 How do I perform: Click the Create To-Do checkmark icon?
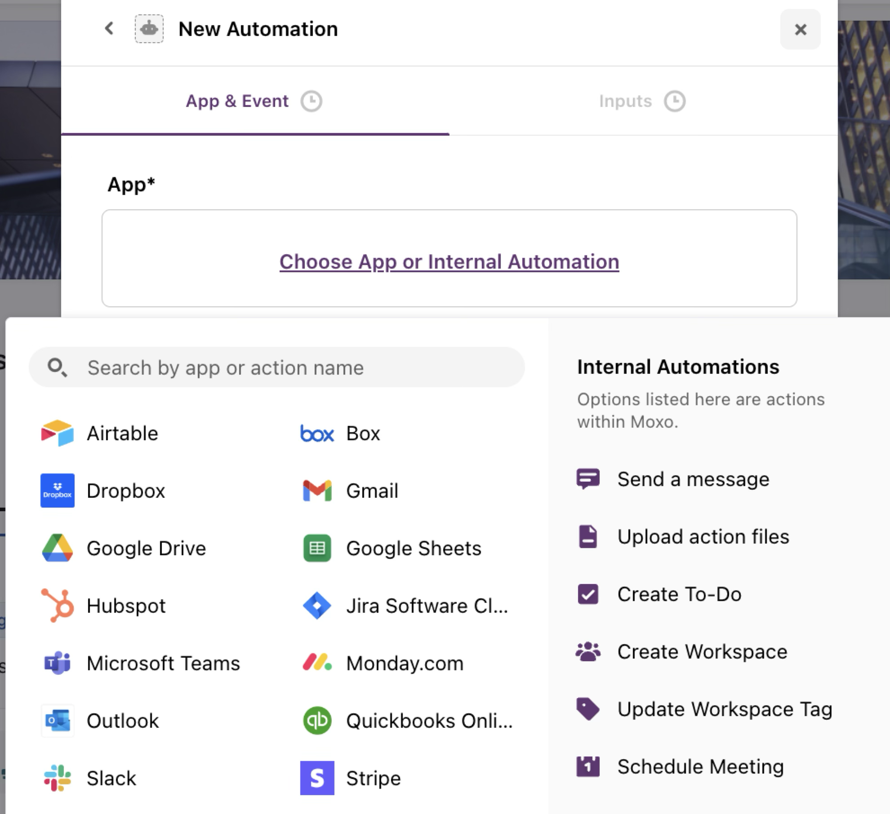click(x=588, y=594)
